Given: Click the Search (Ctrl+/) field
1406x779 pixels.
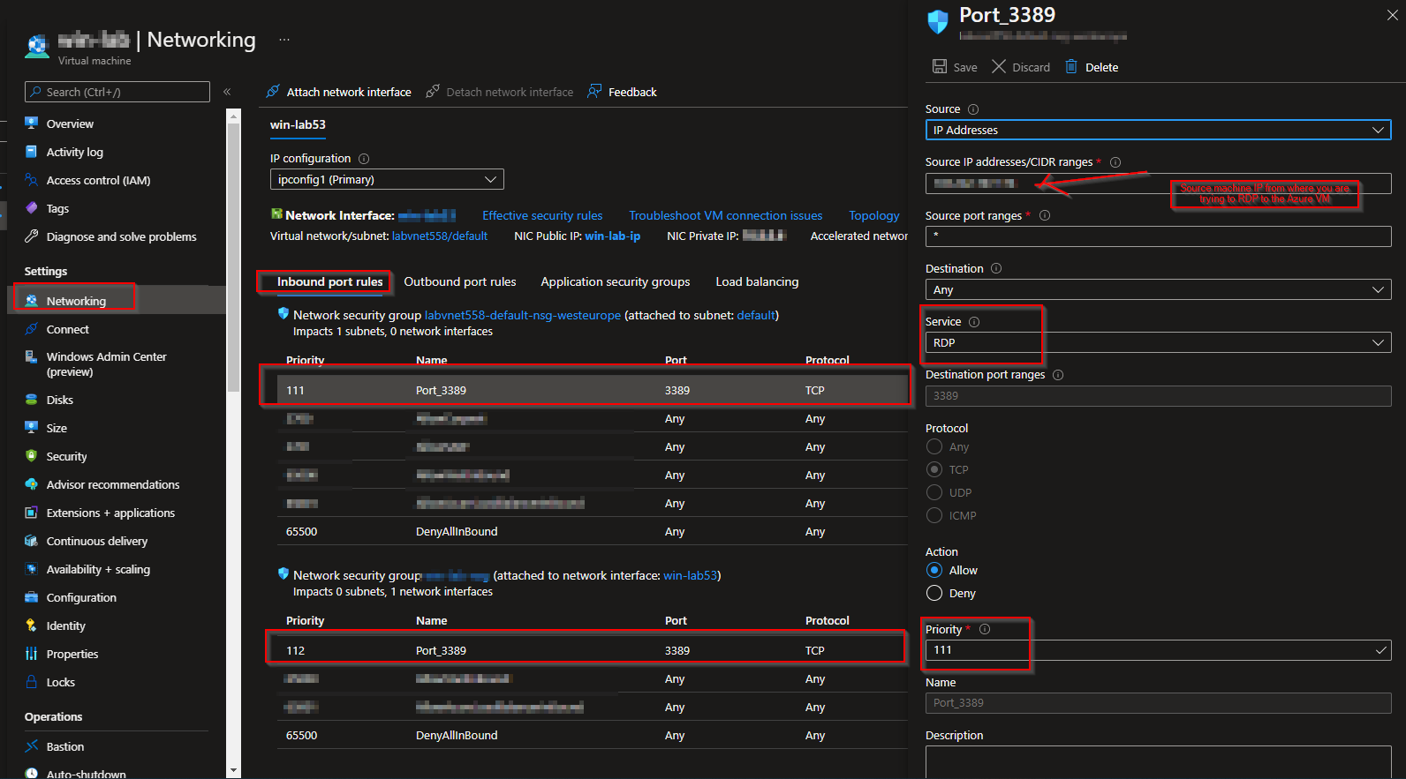Looking at the screenshot, I should pyautogui.click(x=117, y=92).
